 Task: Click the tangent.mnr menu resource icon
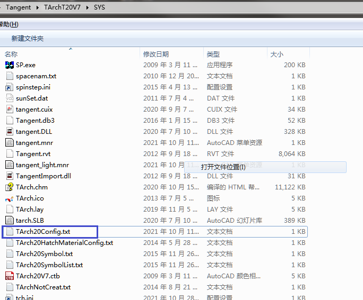[x=10, y=143]
